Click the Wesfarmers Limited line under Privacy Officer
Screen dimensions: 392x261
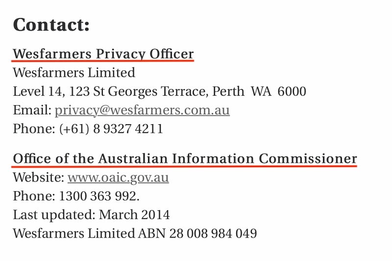(x=74, y=73)
